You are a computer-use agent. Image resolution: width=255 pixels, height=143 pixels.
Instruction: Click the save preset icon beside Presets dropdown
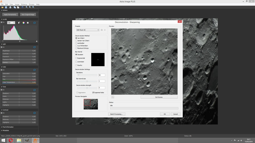click(x=102, y=30)
